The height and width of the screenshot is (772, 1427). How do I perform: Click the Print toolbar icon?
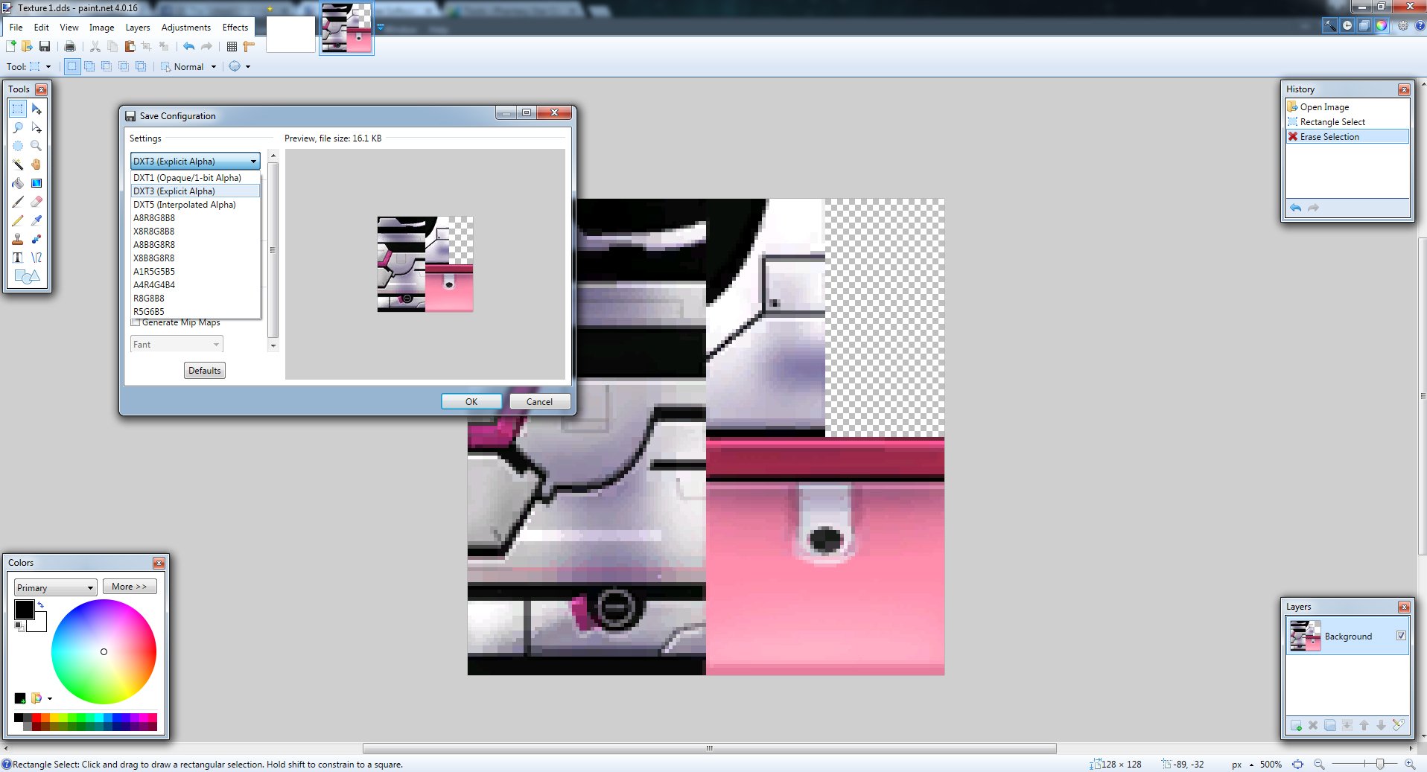(x=70, y=46)
